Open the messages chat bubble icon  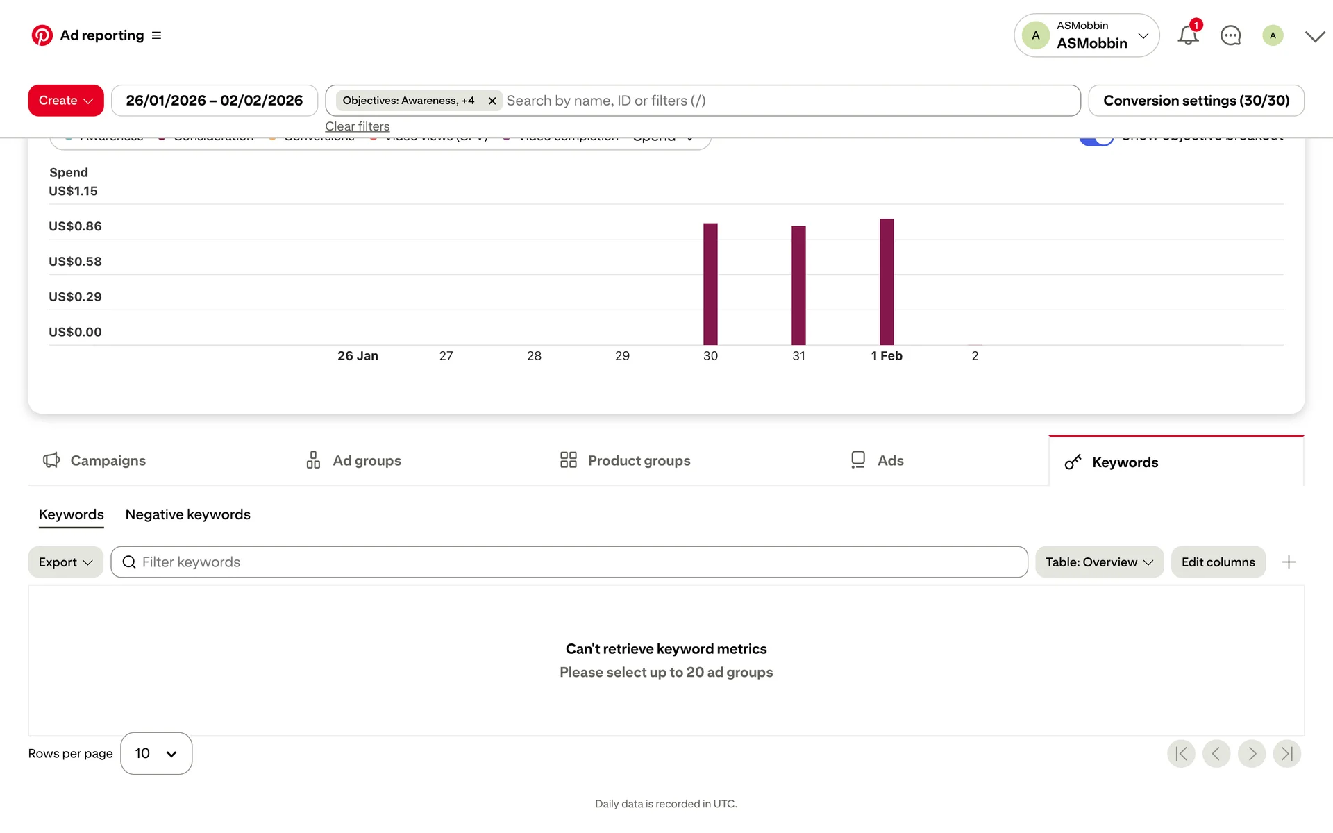[1230, 35]
